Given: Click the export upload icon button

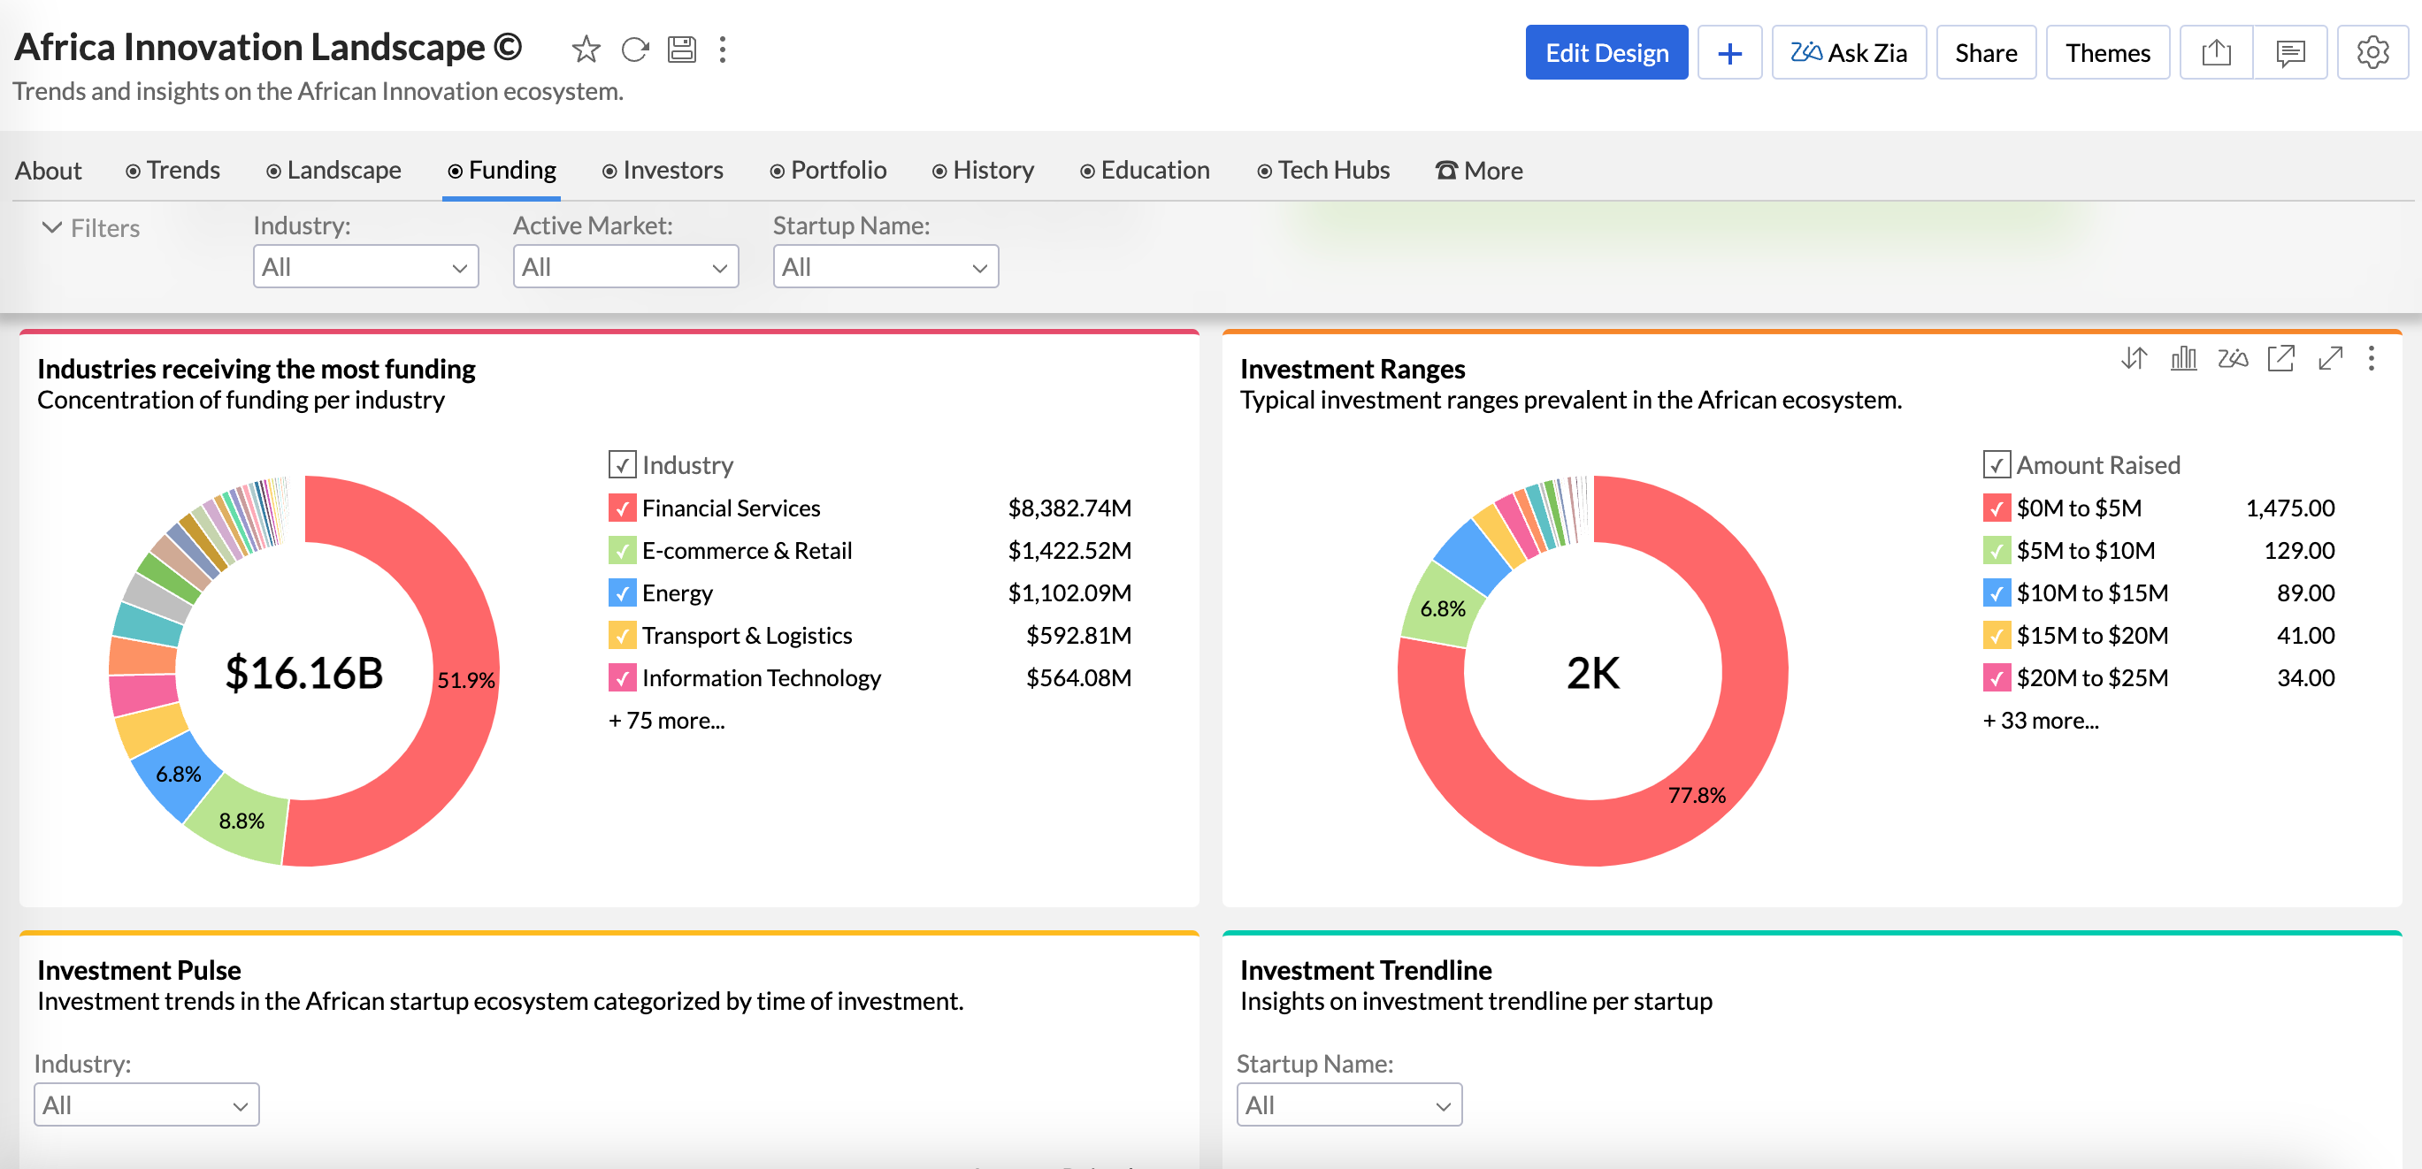Looking at the screenshot, I should (x=2216, y=53).
